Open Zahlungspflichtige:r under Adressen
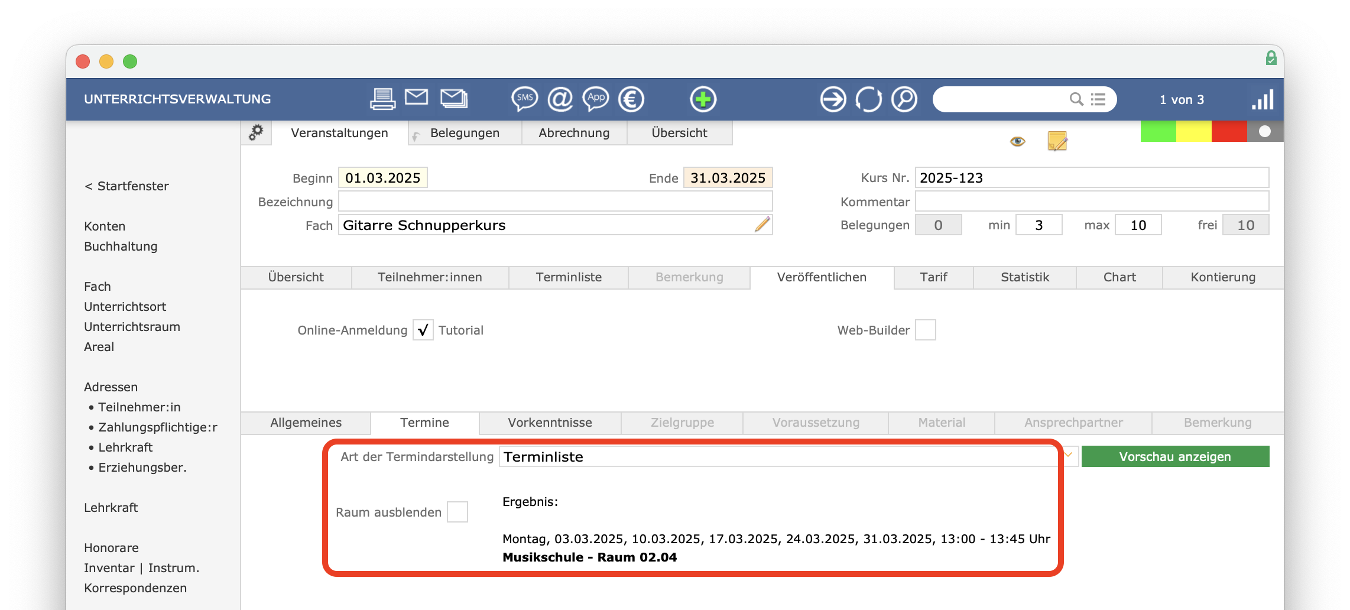1350x610 pixels. [158, 427]
